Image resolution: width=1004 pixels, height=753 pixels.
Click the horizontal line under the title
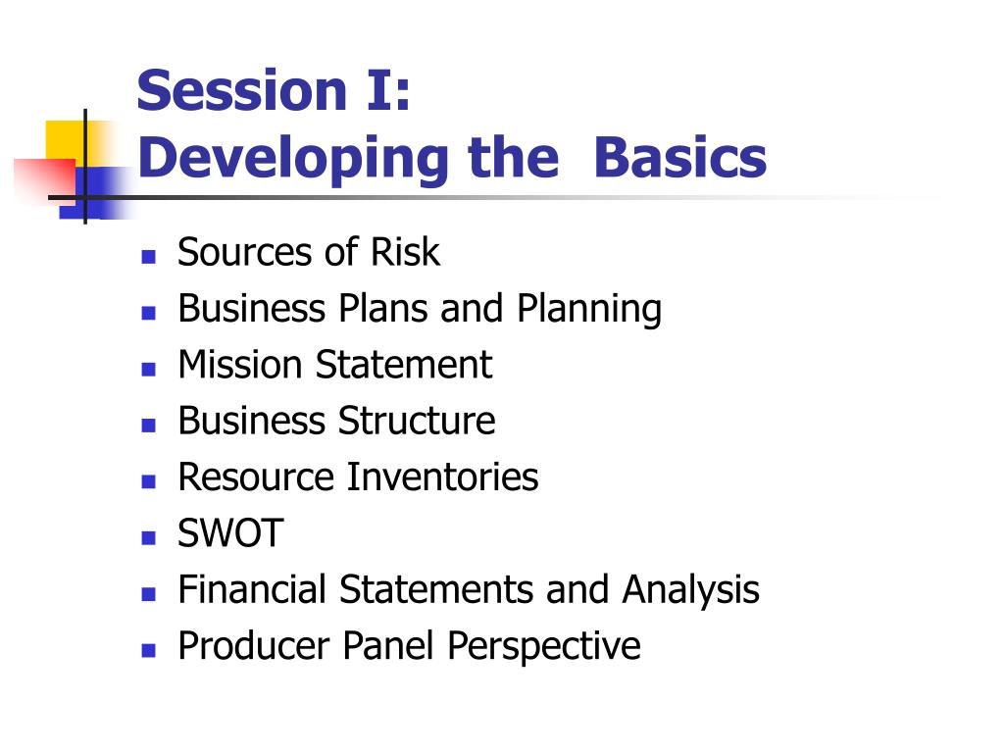tap(486, 197)
